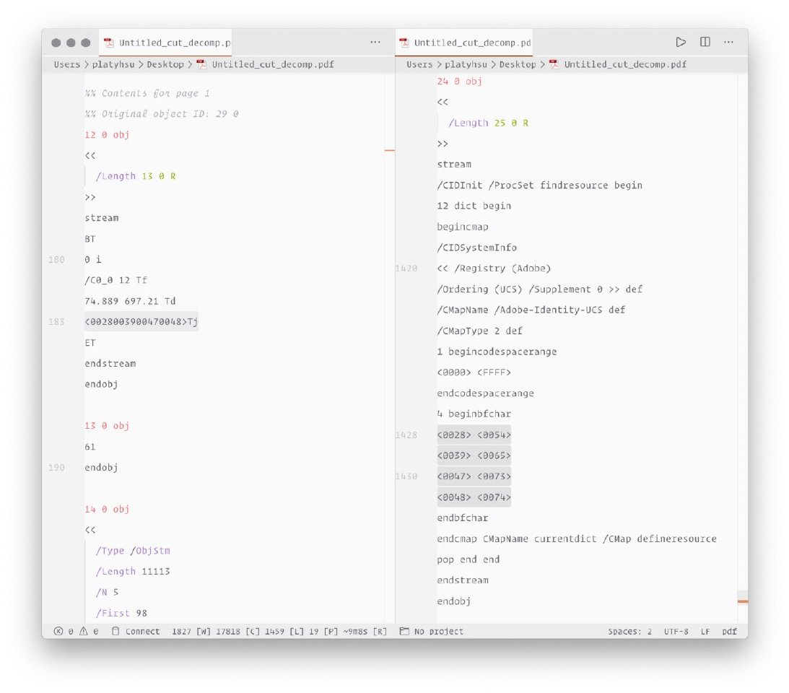789x693 pixels.
Task: Select LF end-of-line sequence option
Action: point(705,632)
